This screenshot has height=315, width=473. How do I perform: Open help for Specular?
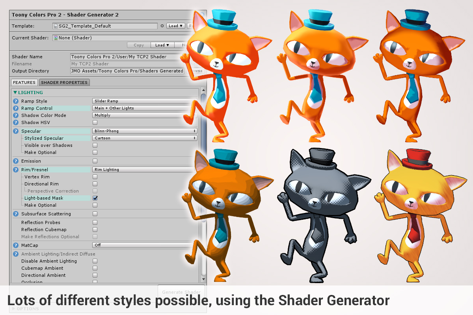[x=16, y=131]
